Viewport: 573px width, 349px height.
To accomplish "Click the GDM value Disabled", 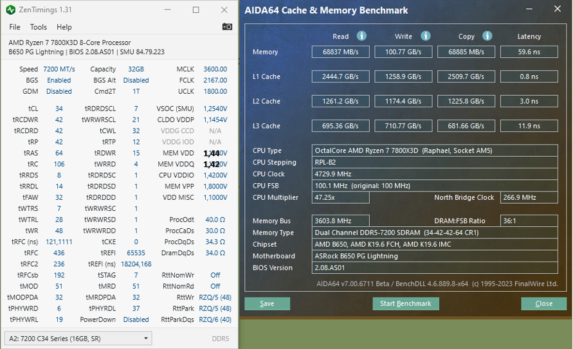I will (59, 91).
